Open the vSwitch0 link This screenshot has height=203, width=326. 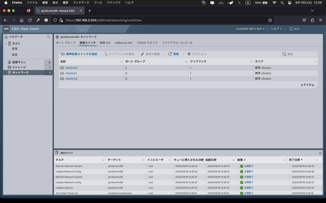click(x=71, y=68)
